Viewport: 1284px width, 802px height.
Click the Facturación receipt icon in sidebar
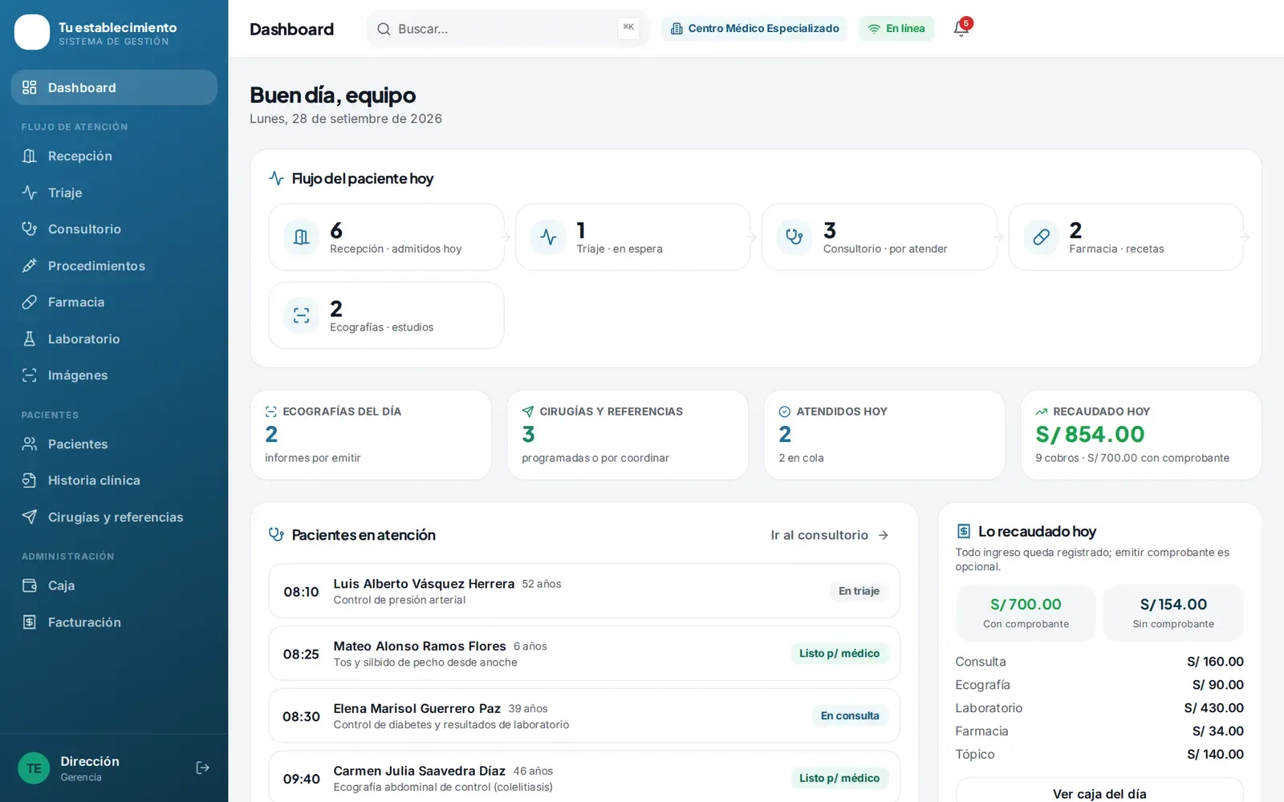[x=30, y=622]
